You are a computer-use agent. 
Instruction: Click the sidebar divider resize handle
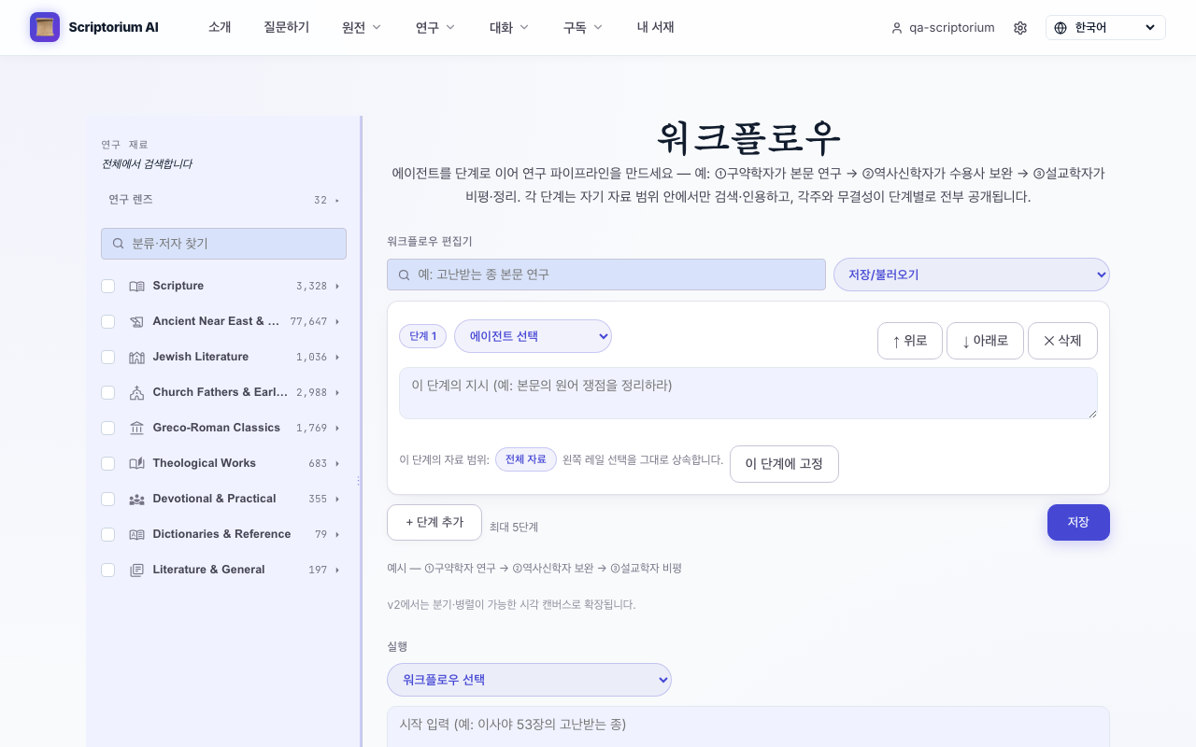[x=360, y=481]
